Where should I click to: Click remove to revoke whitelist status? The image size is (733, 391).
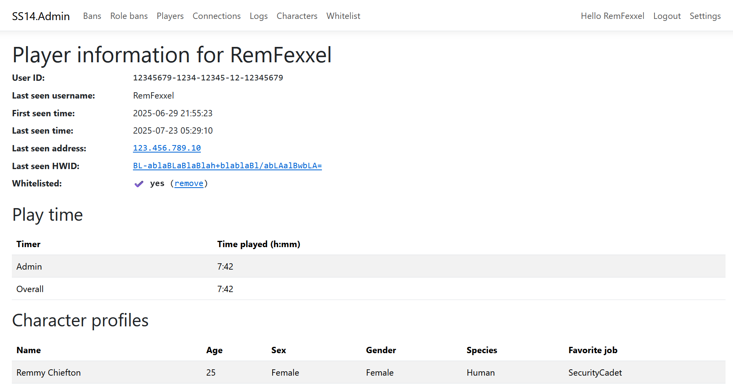pos(189,184)
